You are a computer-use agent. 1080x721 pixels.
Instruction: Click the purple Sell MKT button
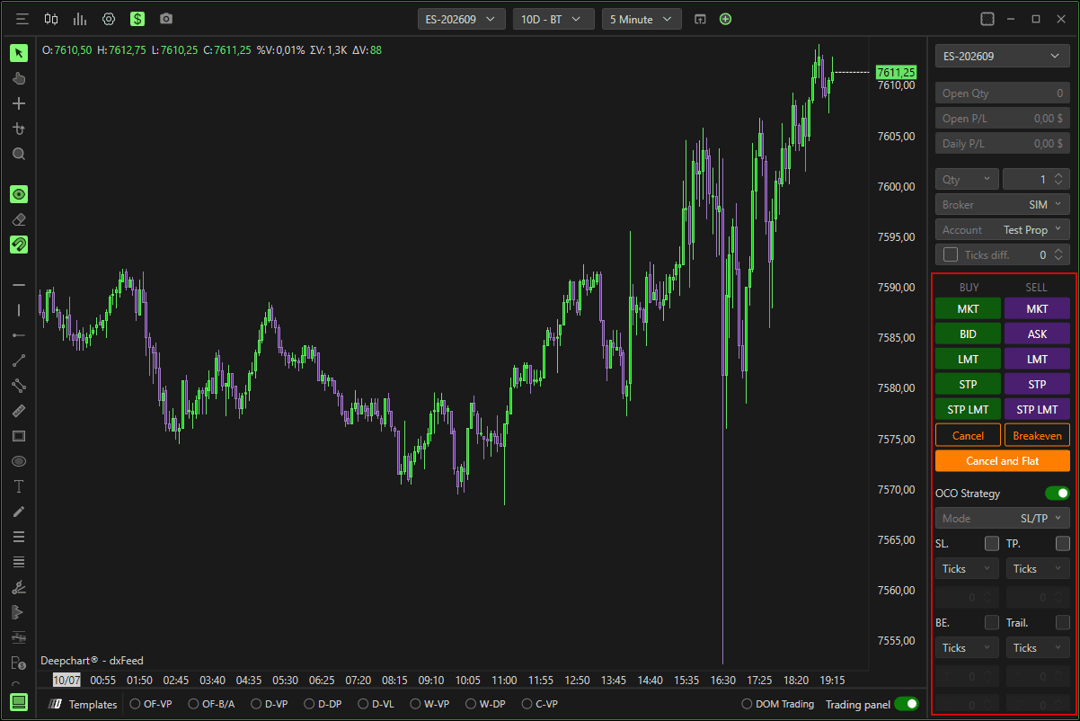1037,308
